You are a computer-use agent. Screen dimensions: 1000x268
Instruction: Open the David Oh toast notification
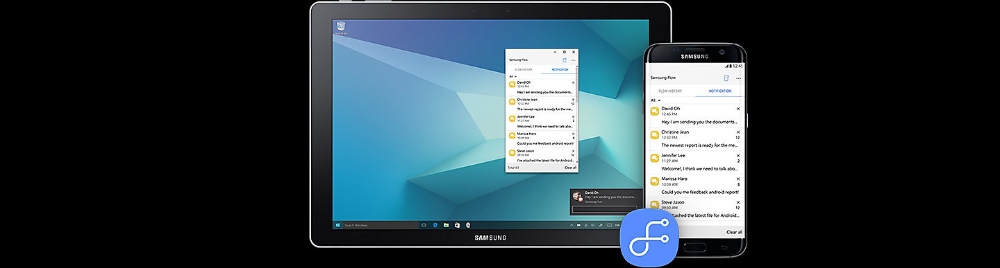click(x=603, y=202)
